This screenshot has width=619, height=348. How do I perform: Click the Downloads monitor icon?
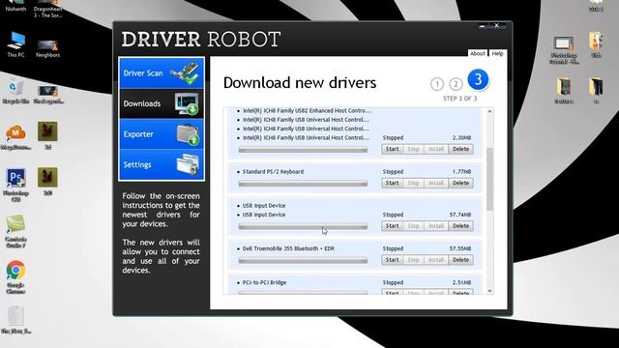click(187, 103)
